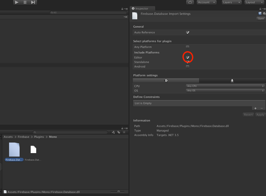The height and width of the screenshot is (196, 266).
Task: Click the 'List is Empty' constraints field
Action: coord(199,103)
